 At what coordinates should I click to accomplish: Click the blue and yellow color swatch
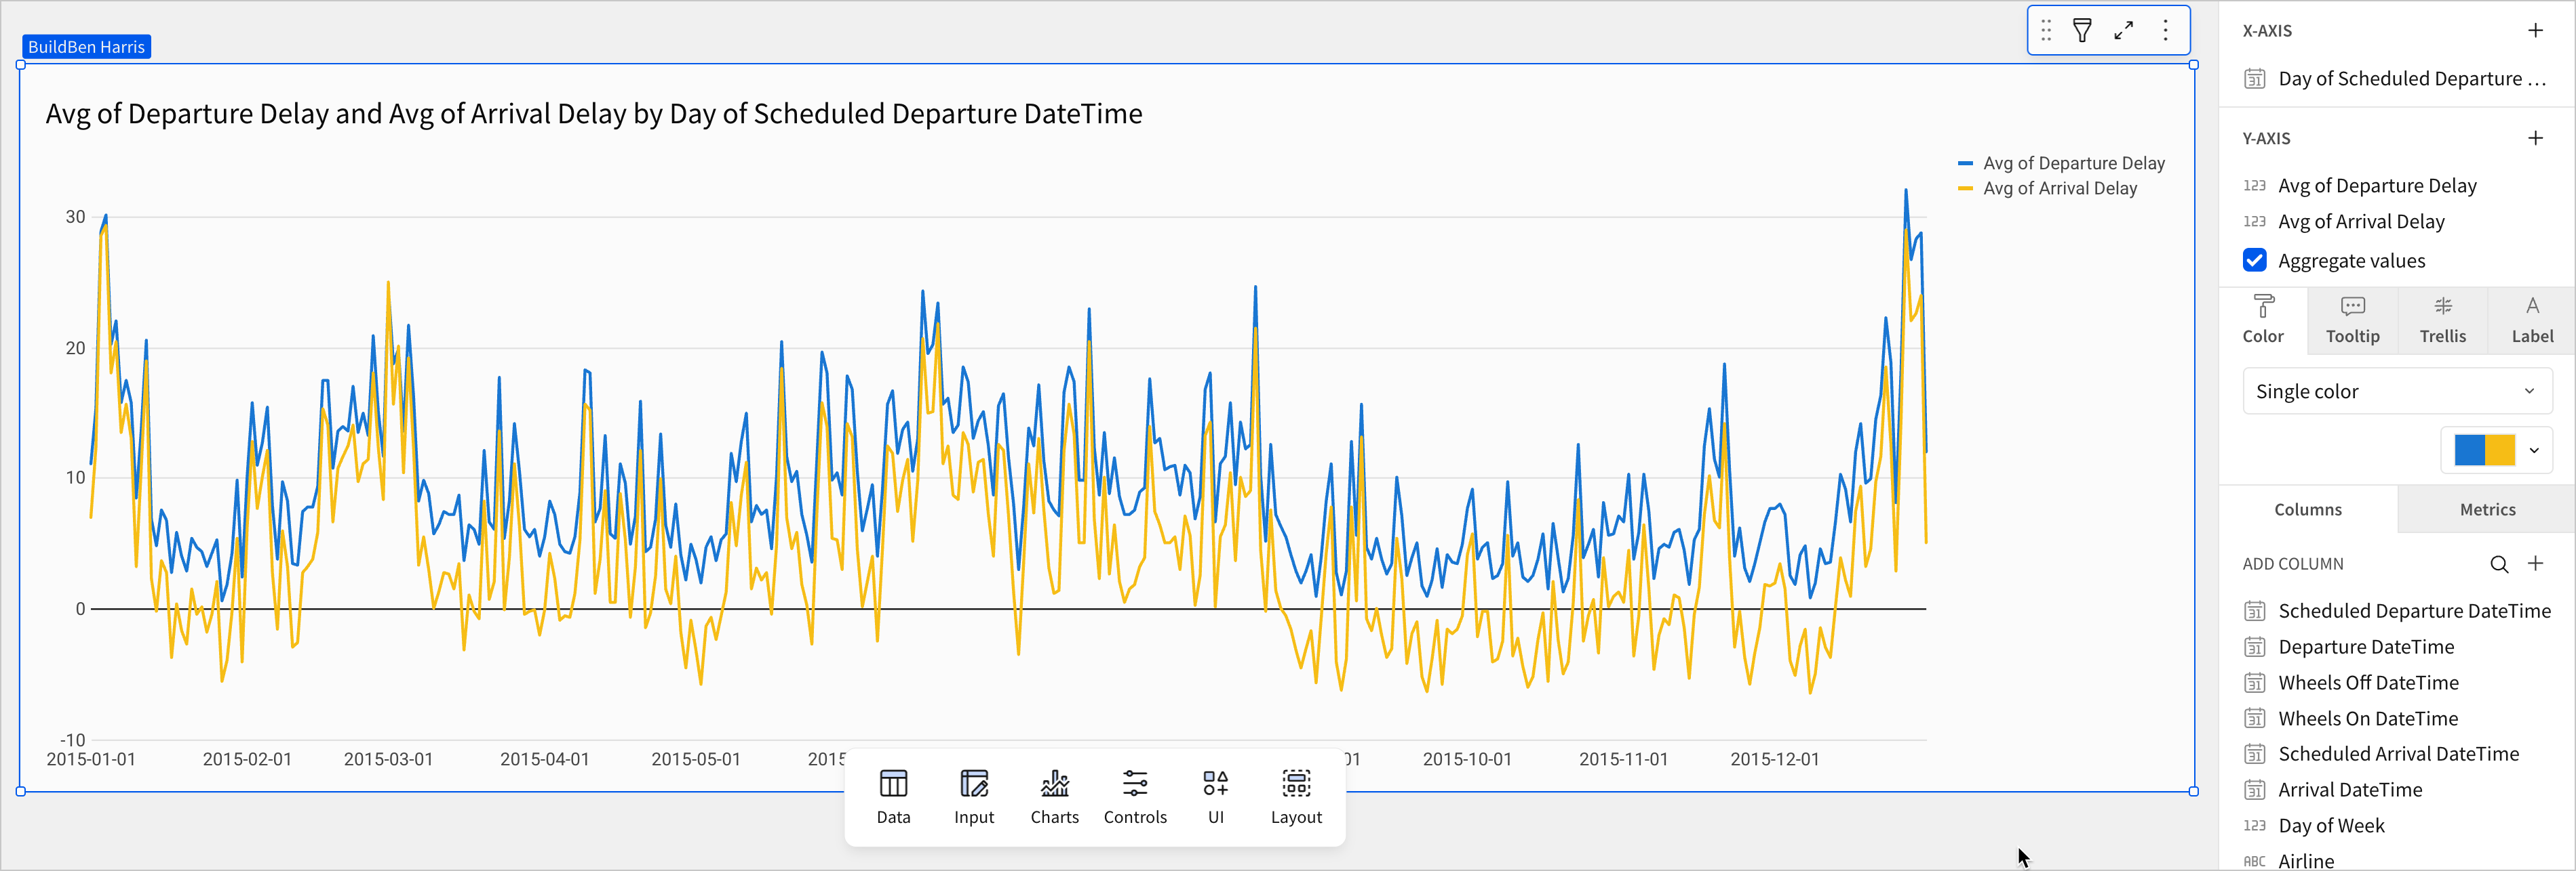point(2484,450)
